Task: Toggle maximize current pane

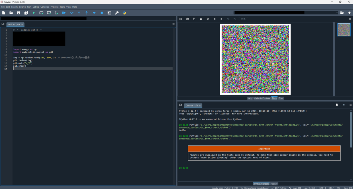Action: 109,13
